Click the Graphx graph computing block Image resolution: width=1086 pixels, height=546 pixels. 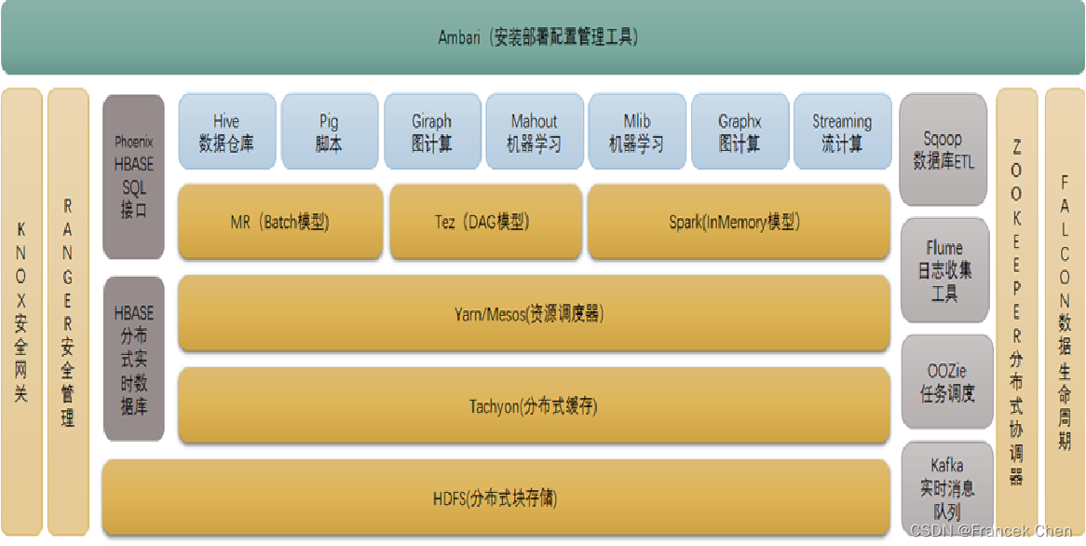coord(740,132)
